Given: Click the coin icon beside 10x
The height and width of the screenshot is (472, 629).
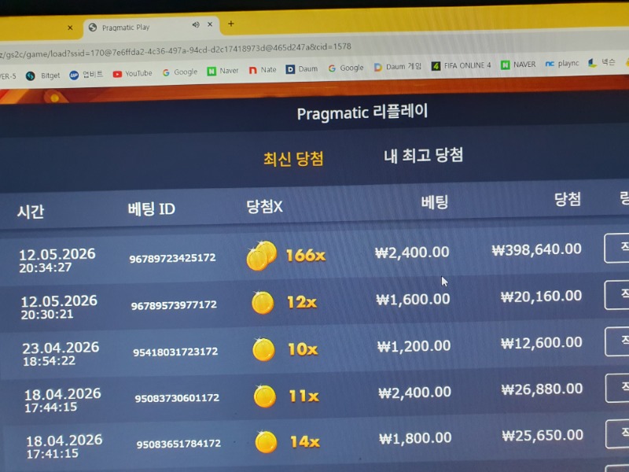Looking at the screenshot, I should (x=263, y=349).
